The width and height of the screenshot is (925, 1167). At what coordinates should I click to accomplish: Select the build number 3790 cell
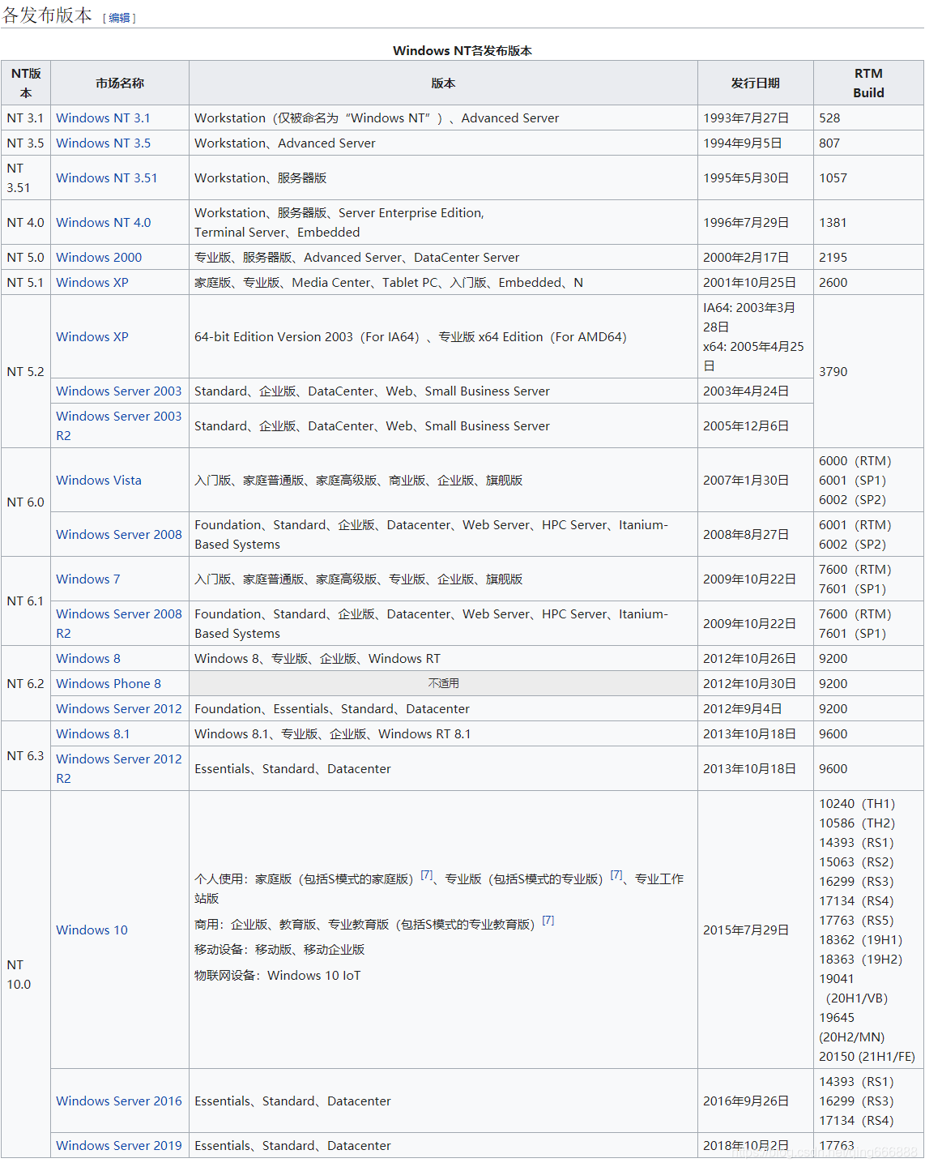[868, 371]
